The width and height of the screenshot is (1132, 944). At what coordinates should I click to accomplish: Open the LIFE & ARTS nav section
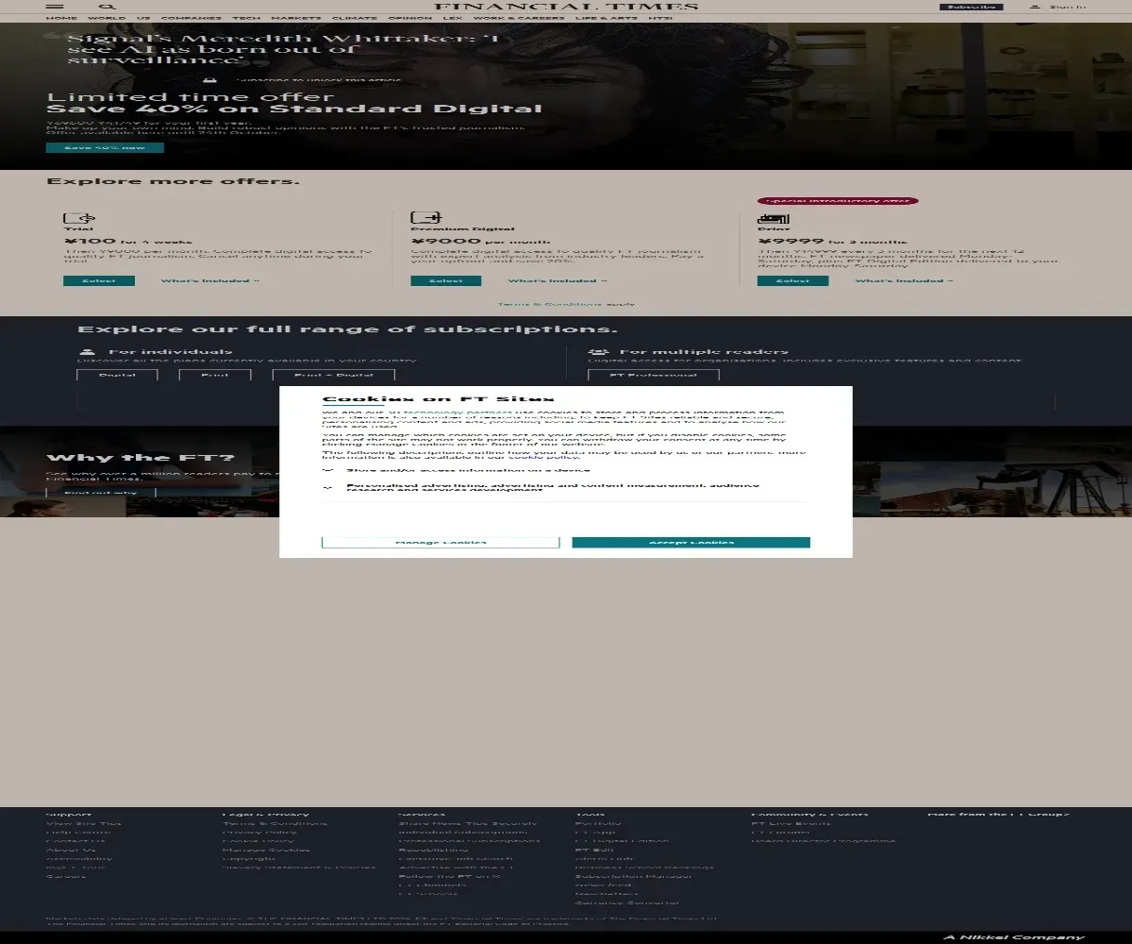[x=607, y=18]
